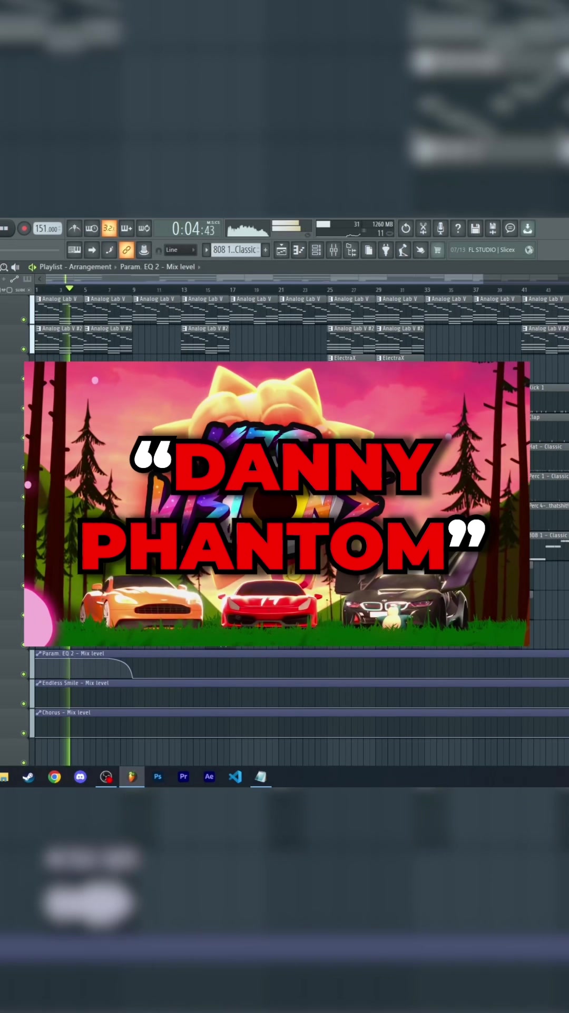Click the tempo value 151.000
Image resolution: width=569 pixels, height=1013 pixels.
coord(47,228)
